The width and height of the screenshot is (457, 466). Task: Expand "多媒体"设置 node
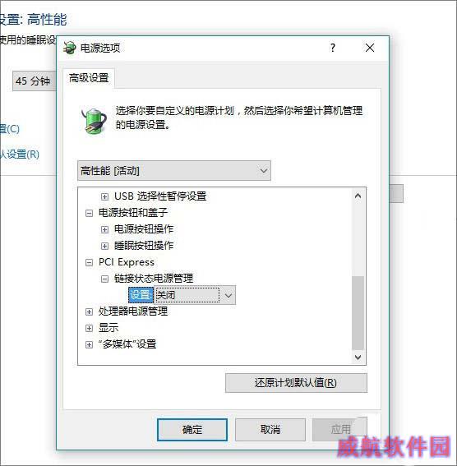click(89, 344)
